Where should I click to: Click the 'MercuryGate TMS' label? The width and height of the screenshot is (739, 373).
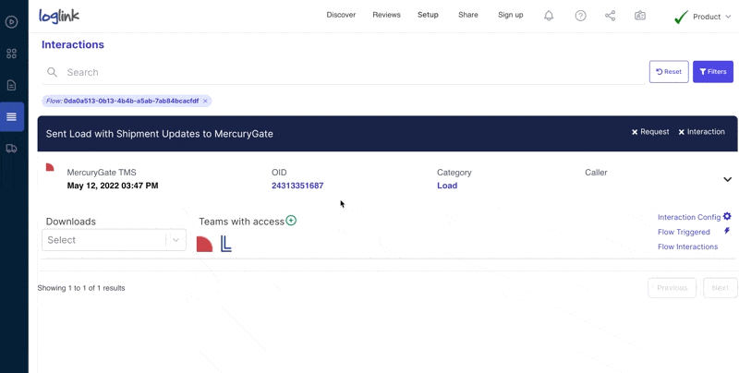[x=102, y=173]
